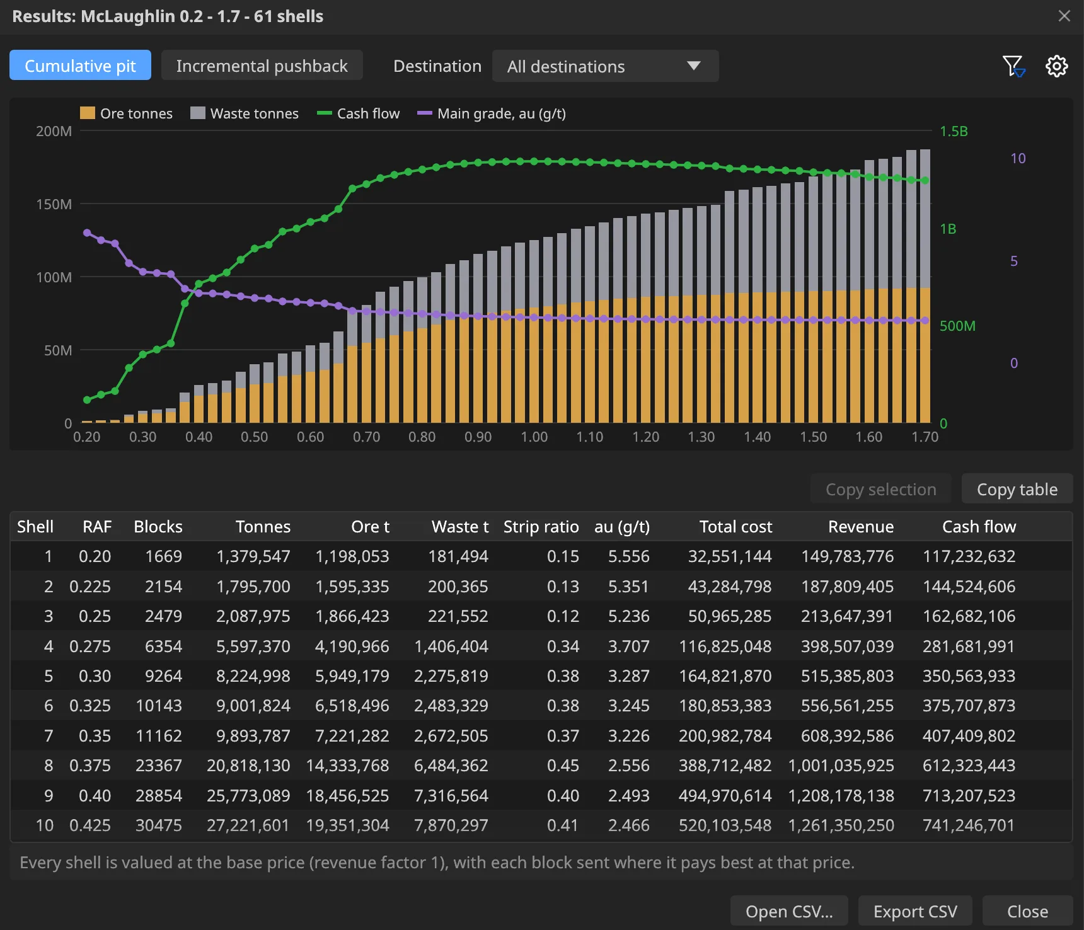Switch to Incremental pushback view

262,66
